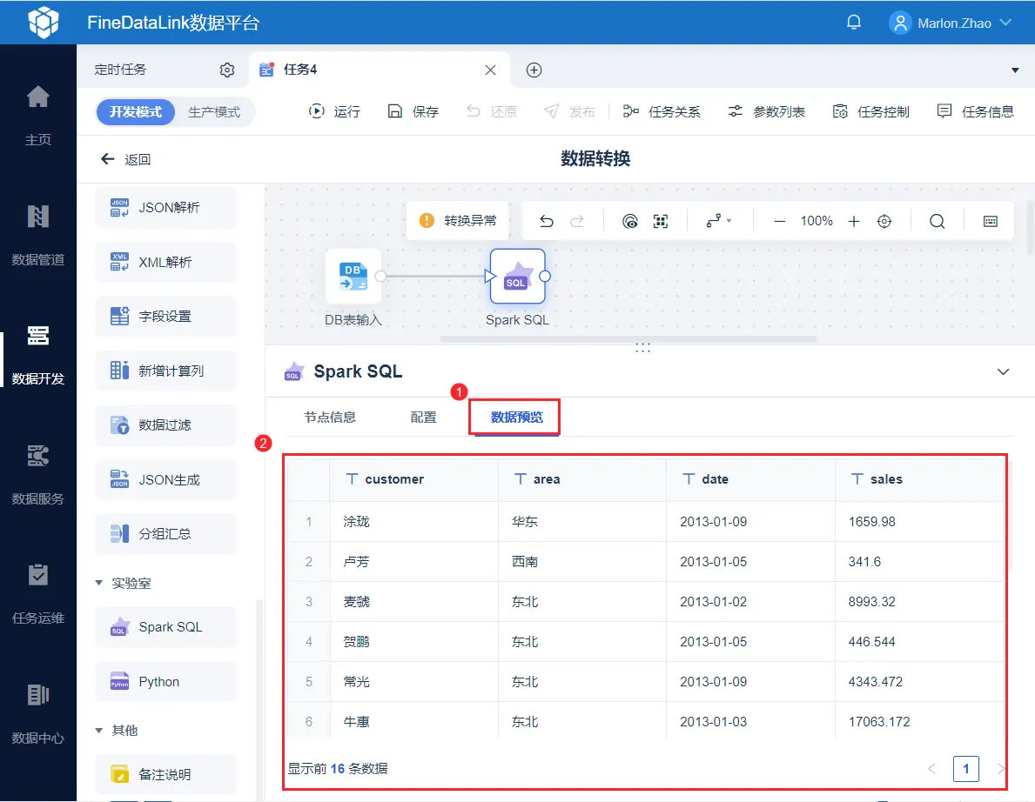
Task: Select the DB表输入 node
Action: point(353,277)
